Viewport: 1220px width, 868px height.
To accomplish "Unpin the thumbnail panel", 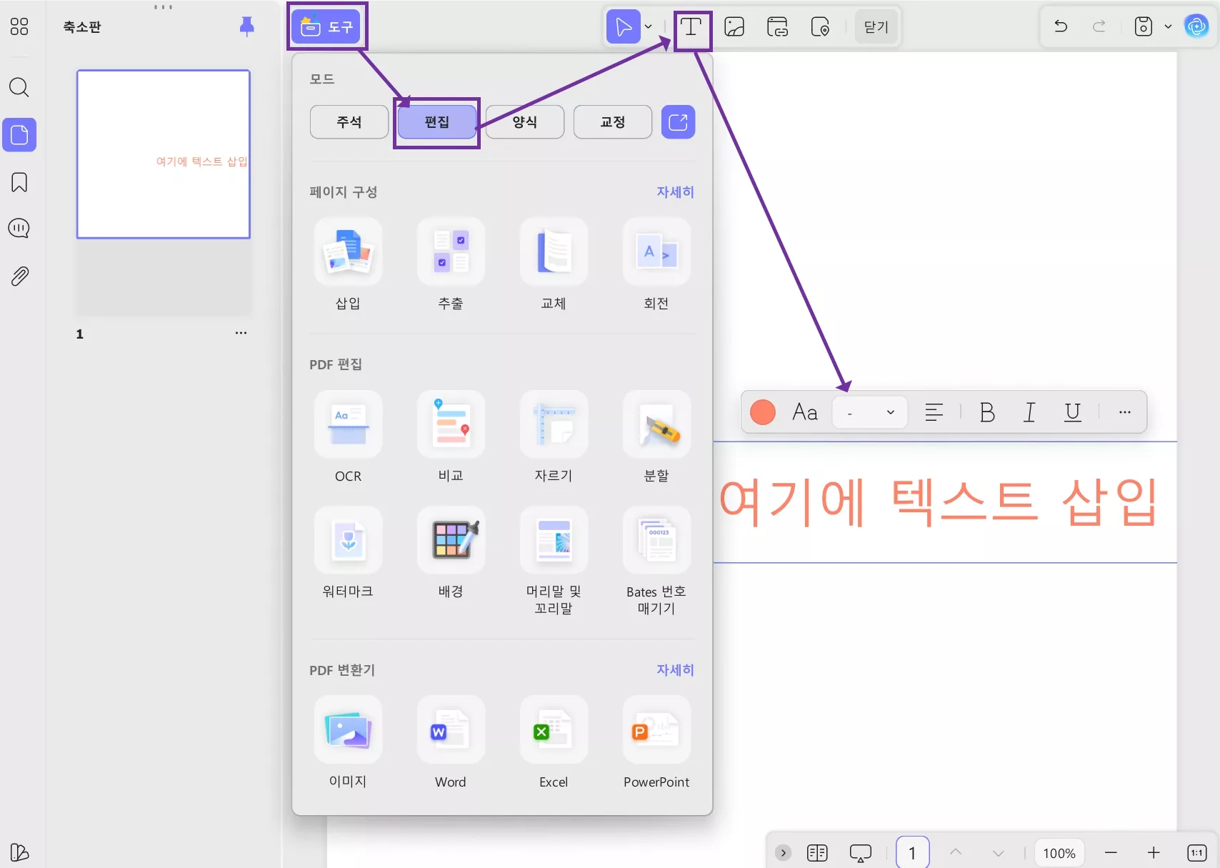I will 246,26.
